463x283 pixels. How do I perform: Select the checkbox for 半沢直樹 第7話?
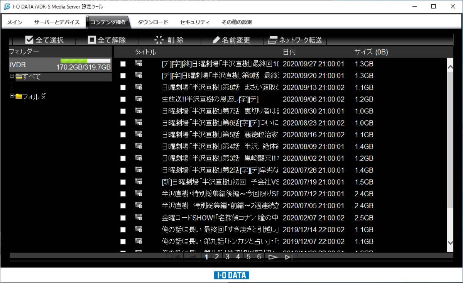(123, 111)
